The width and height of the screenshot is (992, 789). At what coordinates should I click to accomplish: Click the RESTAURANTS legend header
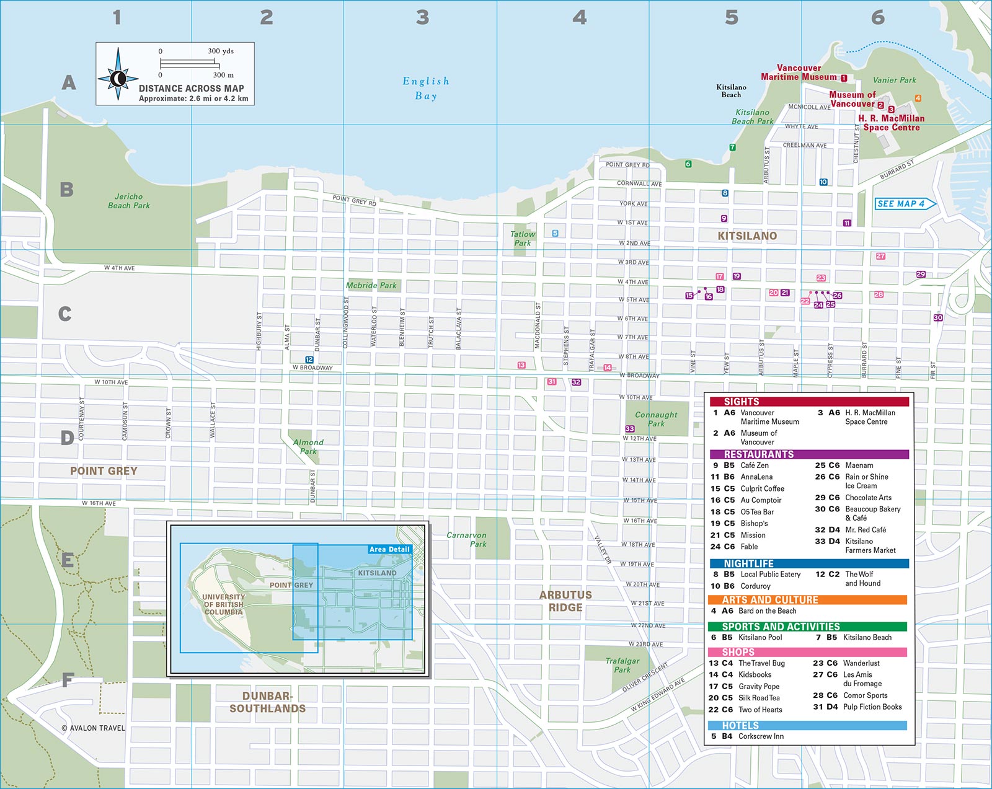[x=809, y=454]
